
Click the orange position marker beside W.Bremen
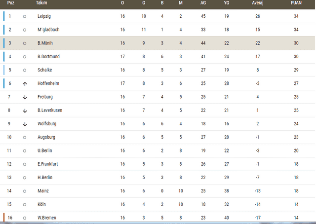[x=4, y=218]
